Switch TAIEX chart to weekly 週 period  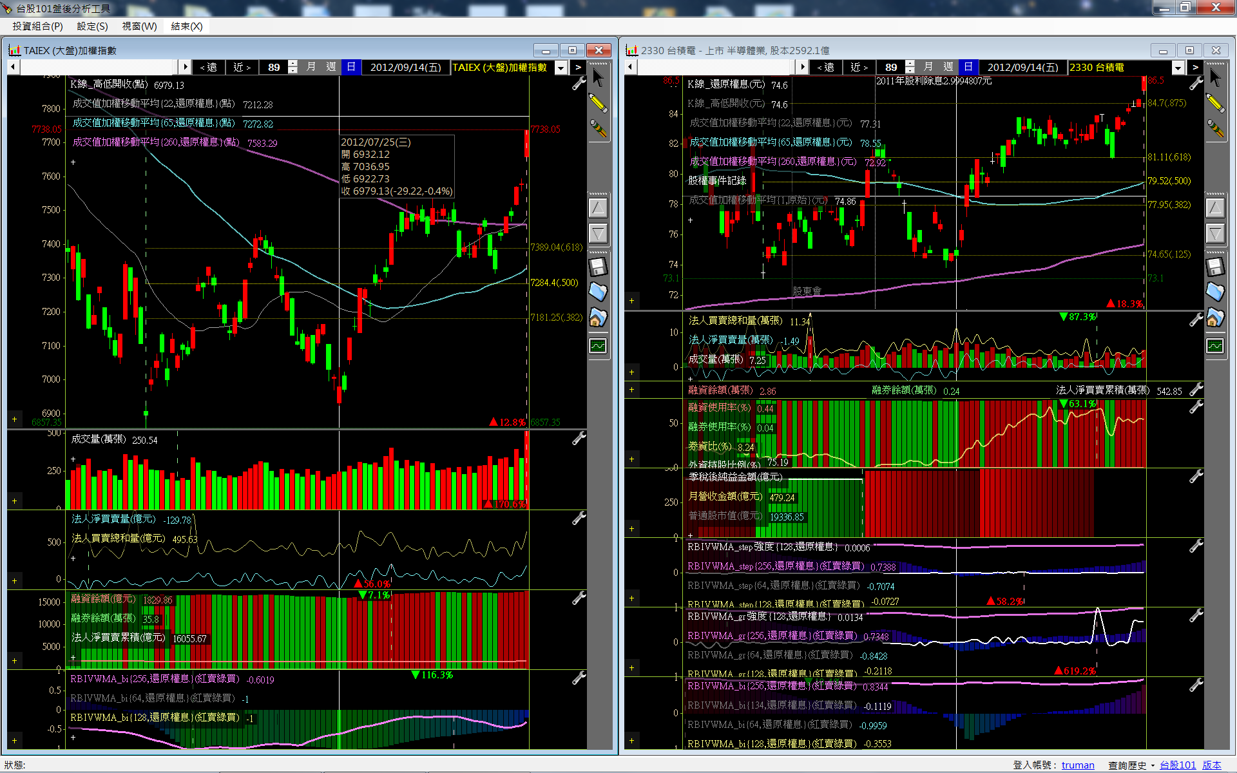pyautogui.click(x=331, y=67)
